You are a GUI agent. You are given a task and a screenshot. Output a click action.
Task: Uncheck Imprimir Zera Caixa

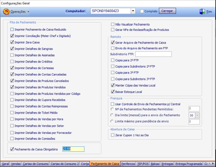tap(12, 42)
